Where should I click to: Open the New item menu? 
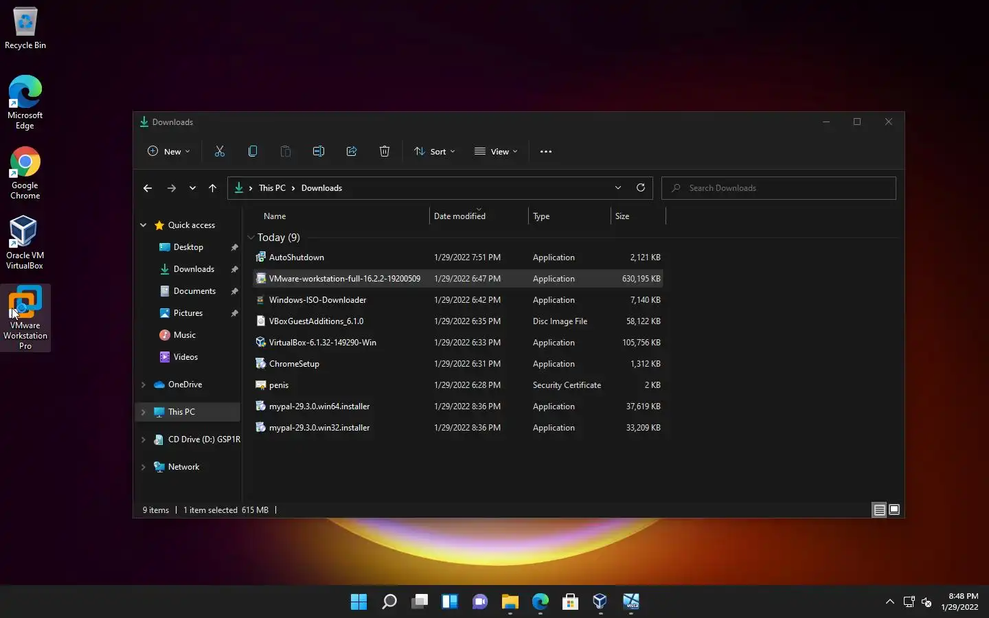click(x=169, y=151)
